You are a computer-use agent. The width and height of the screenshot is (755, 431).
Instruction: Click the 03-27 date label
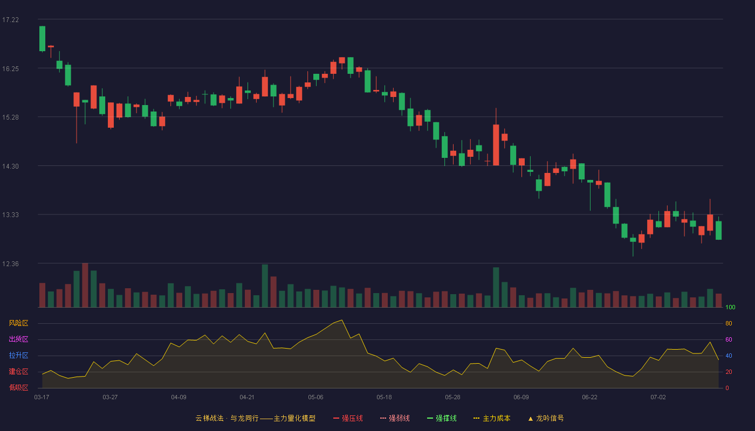coord(110,397)
